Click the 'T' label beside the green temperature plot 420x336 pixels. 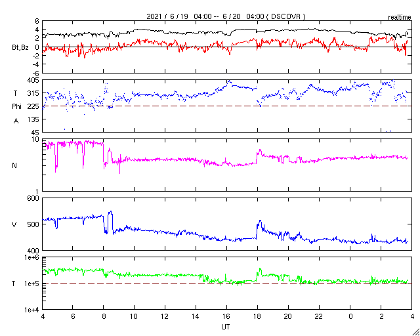coord(14,283)
